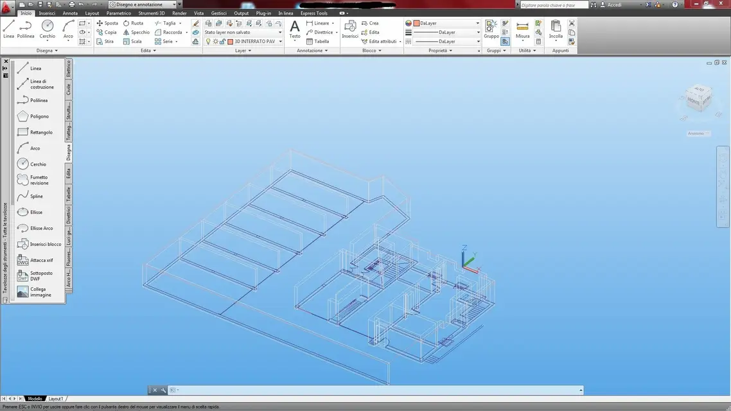Open the Render ribbon tab
This screenshot has width=731, height=411.
coord(179,13)
